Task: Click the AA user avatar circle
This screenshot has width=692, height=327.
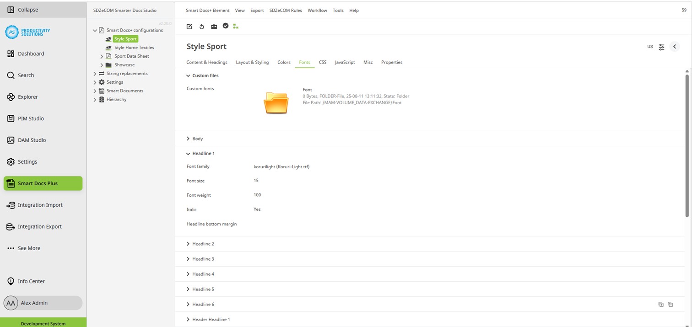Action: (x=11, y=303)
